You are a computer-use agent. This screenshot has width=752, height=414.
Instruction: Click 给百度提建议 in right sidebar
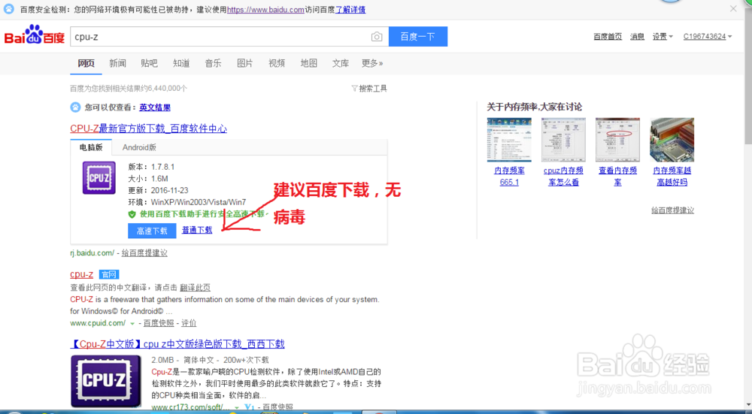point(672,210)
